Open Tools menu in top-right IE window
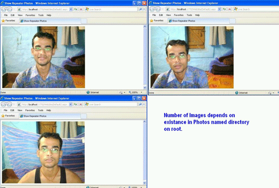Screen dimensions: 279x188 pyautogui.click(x=189, y=15)
